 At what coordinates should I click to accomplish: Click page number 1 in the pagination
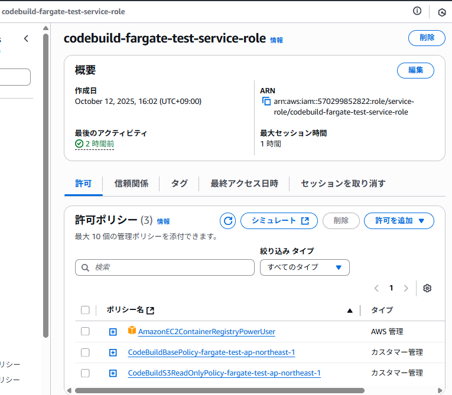tap(391, 288)
